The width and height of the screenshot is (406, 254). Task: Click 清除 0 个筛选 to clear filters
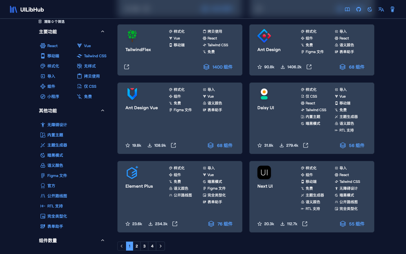pos(51,21)
